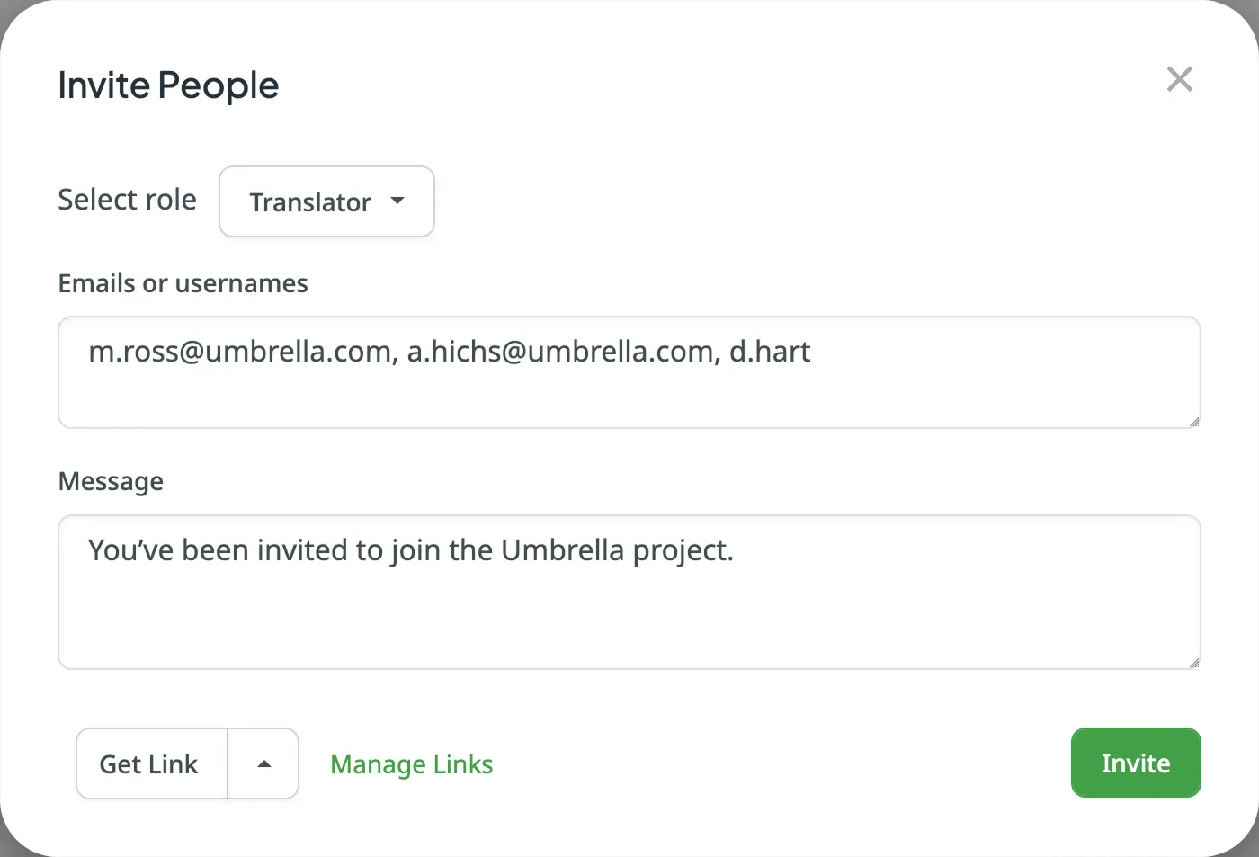Select the Select role label
The image size is (1259, 857).
[x=127, y=200]
